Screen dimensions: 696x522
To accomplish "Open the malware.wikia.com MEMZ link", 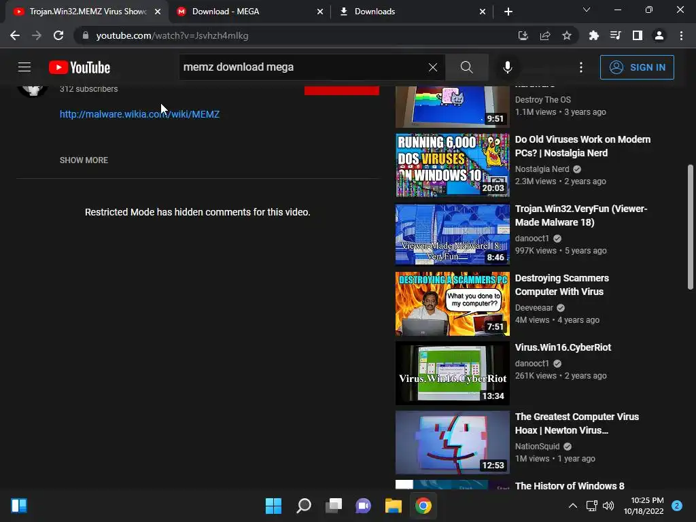I will 139,114.
